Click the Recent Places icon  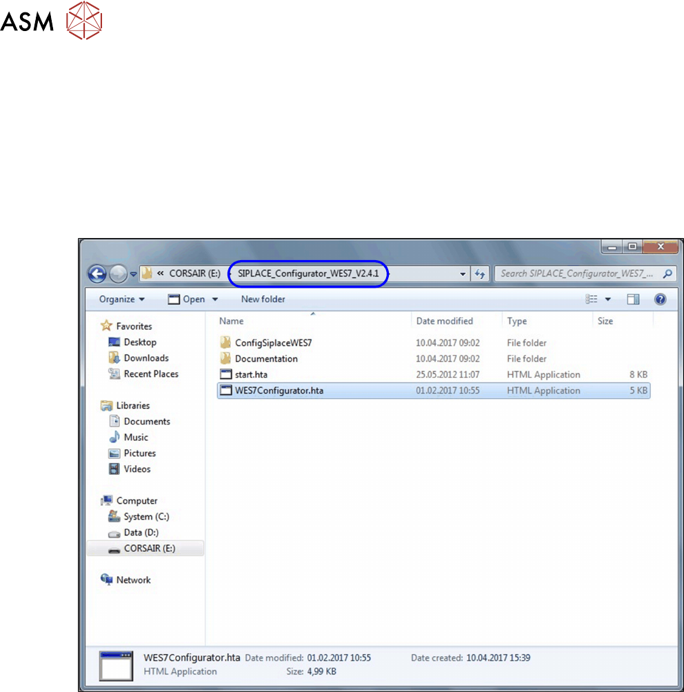pyautogui.click(x=114, y=373)
